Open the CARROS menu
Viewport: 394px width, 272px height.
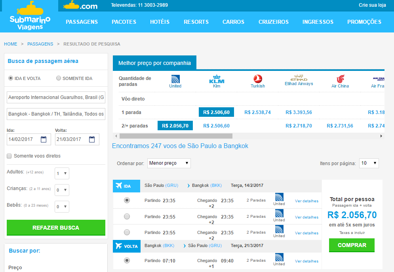tap(234, 22)
